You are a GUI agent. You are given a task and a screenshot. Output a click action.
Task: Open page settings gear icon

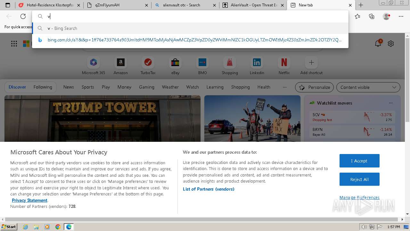[391, 44]
